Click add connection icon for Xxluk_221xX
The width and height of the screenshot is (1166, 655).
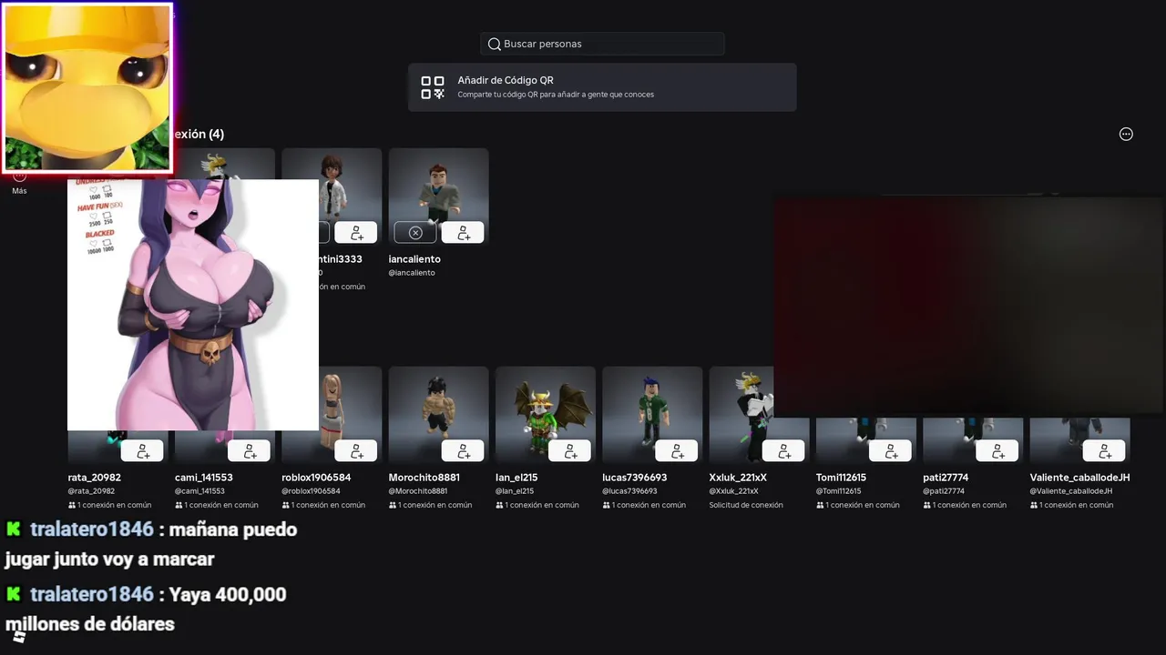pyautogui.click(x=783, y=451)
